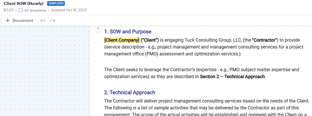Click the Updated Oct 18, 2023 text
Screen dimensions: 312x116
pyautogui.click(x=69, y=10)
